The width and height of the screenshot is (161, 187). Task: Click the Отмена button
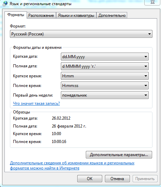(x=117, y=179)
